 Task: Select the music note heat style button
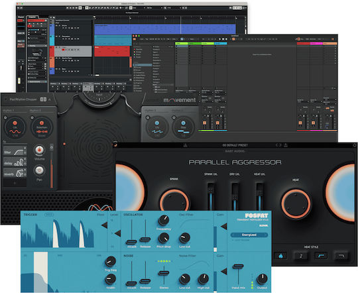tap(301, 256)
